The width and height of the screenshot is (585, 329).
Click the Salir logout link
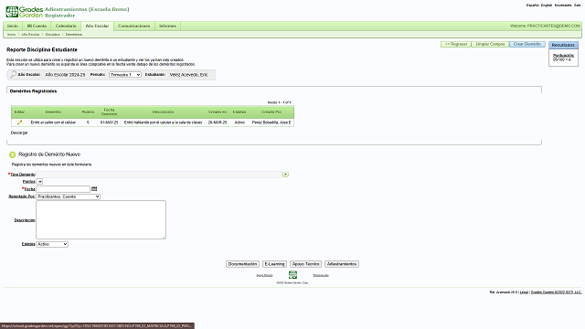pos(577,5)
